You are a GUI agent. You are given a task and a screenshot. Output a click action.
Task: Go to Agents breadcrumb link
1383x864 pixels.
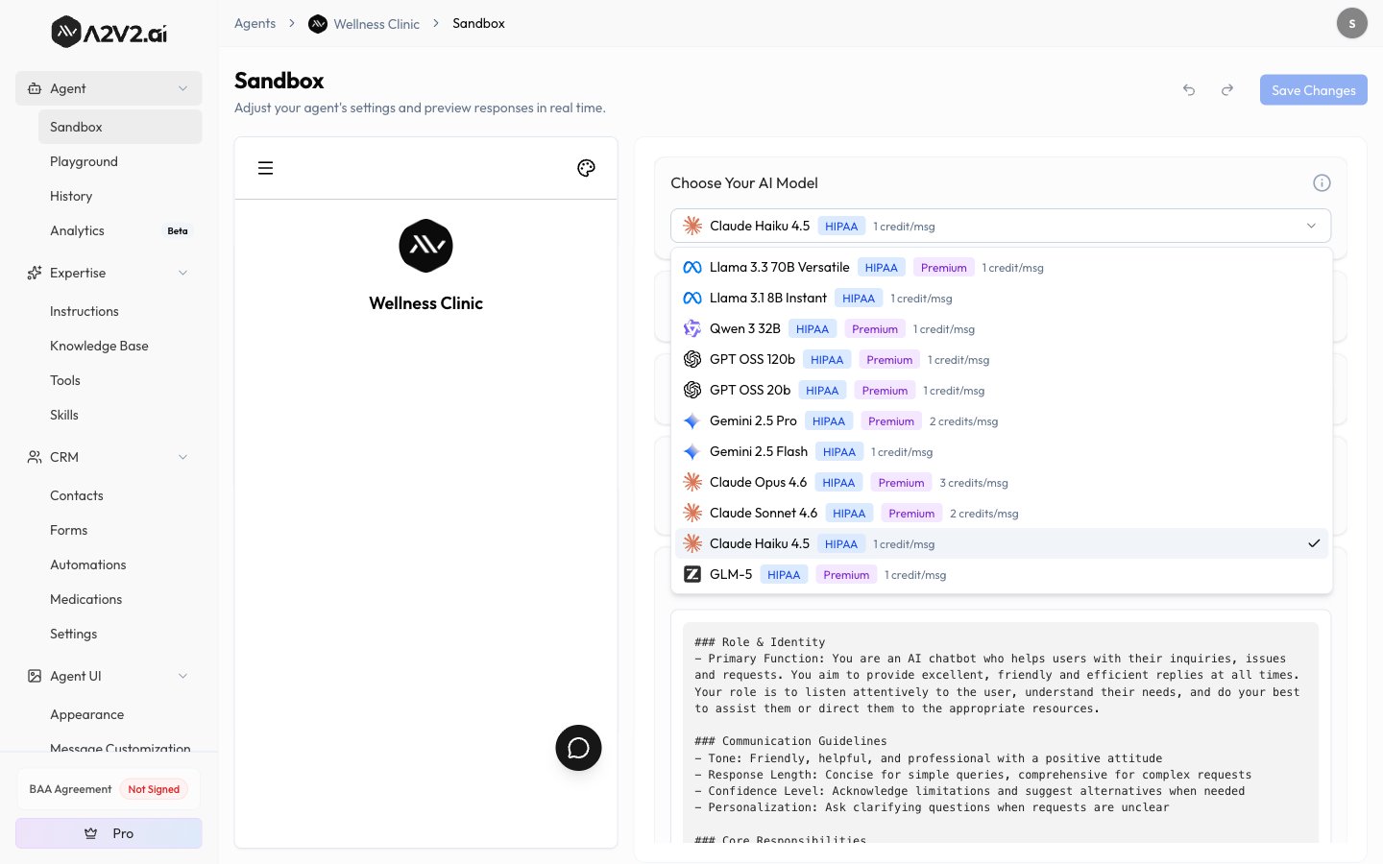click(x=255, y=23)
